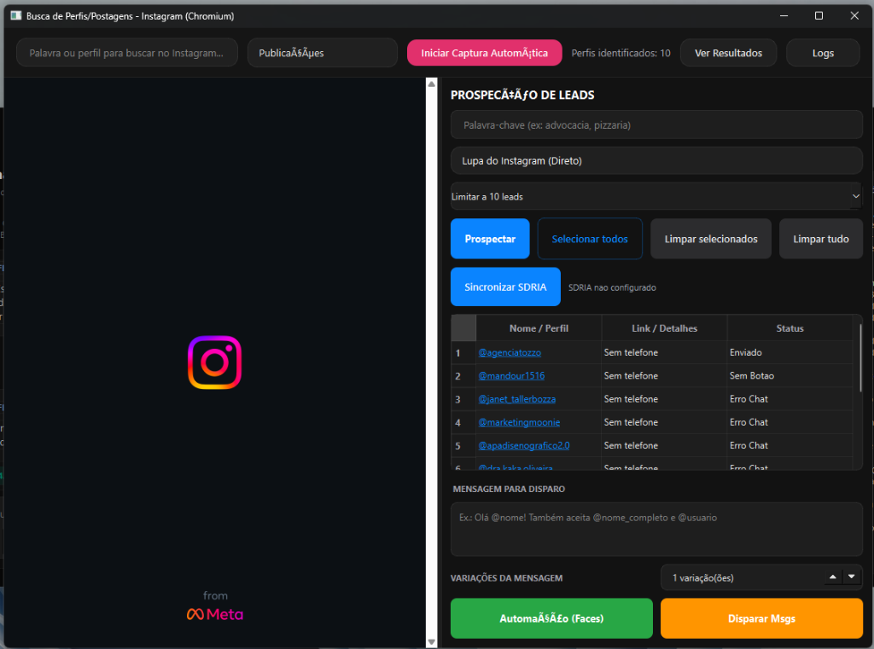This screenshot has width=874, height=649.
Task: Click the Perfis identificados: 10 counter
Action: (621, 53)
